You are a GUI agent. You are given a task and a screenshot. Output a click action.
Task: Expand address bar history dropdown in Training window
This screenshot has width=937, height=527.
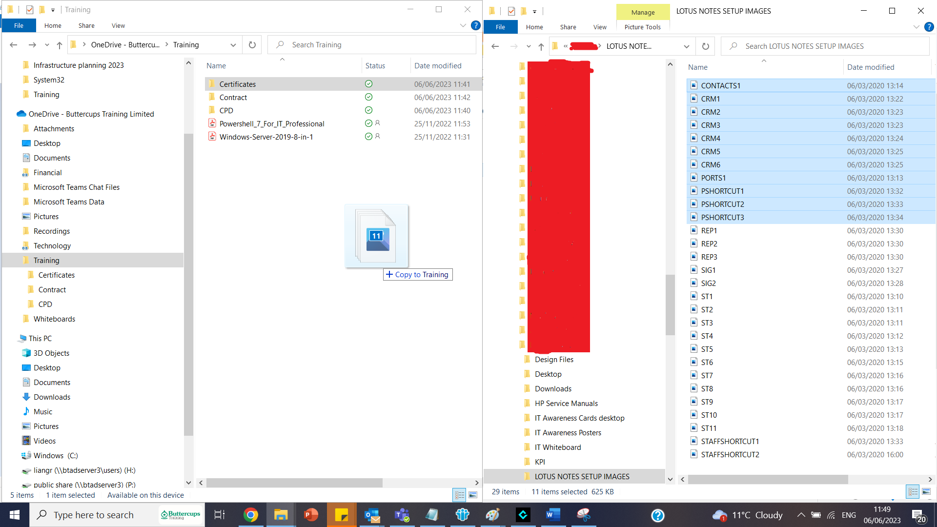point(233,45)
